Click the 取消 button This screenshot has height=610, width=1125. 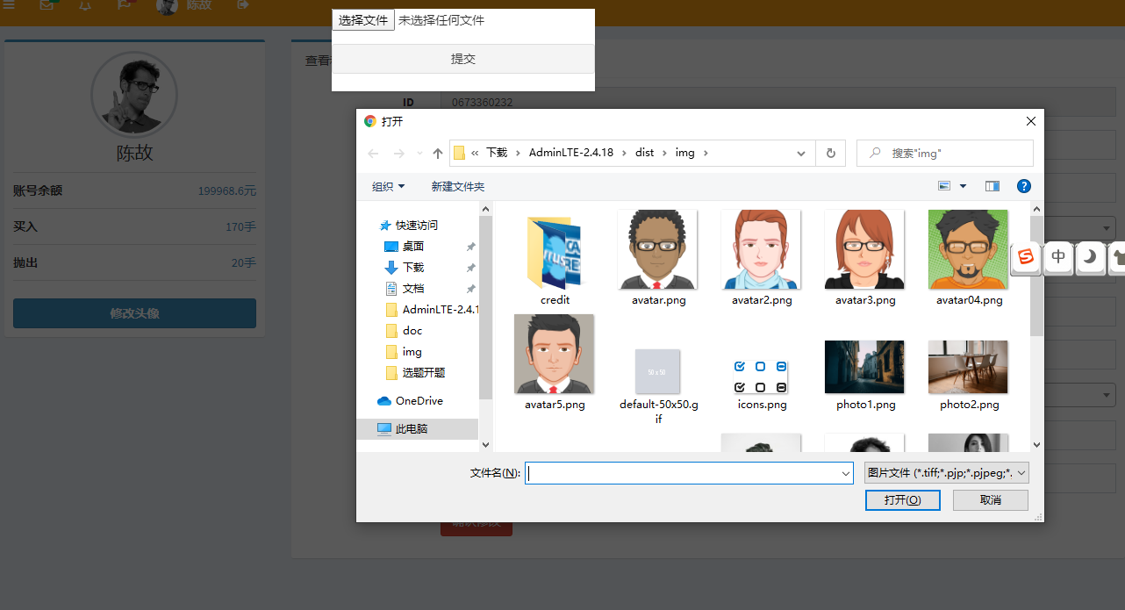[x=990, y=499]
